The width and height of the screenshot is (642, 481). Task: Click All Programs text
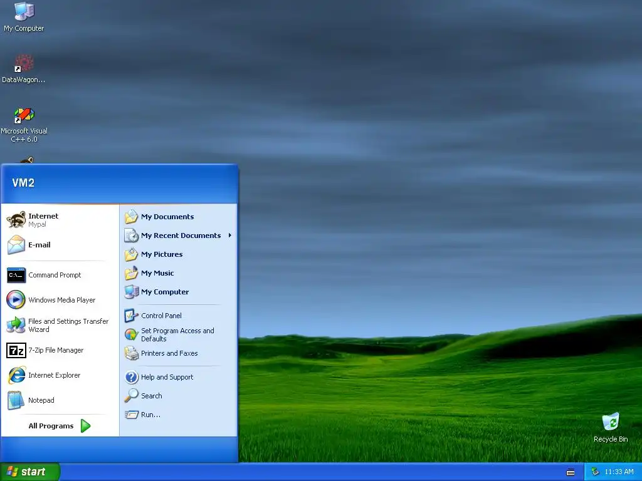[x=51, y=426]
